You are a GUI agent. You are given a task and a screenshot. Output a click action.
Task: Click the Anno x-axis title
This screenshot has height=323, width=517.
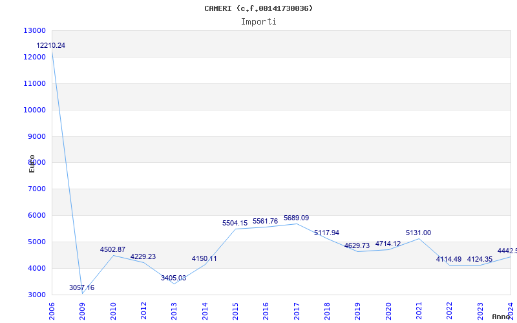click(x=501, y=317)
